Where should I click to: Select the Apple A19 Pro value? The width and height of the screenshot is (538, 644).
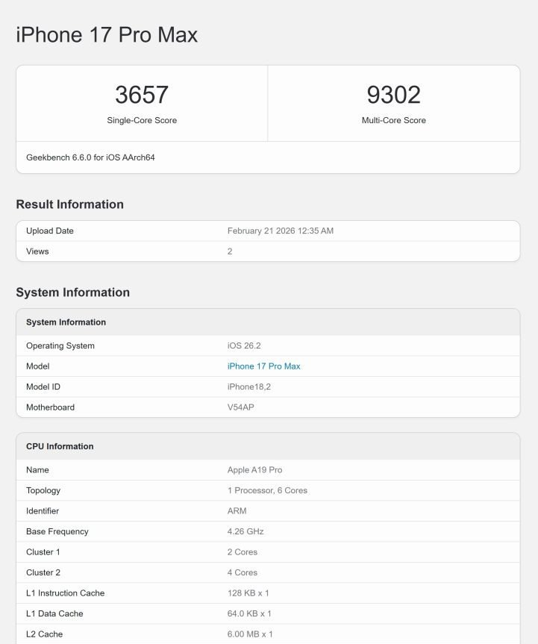[254, 470]
